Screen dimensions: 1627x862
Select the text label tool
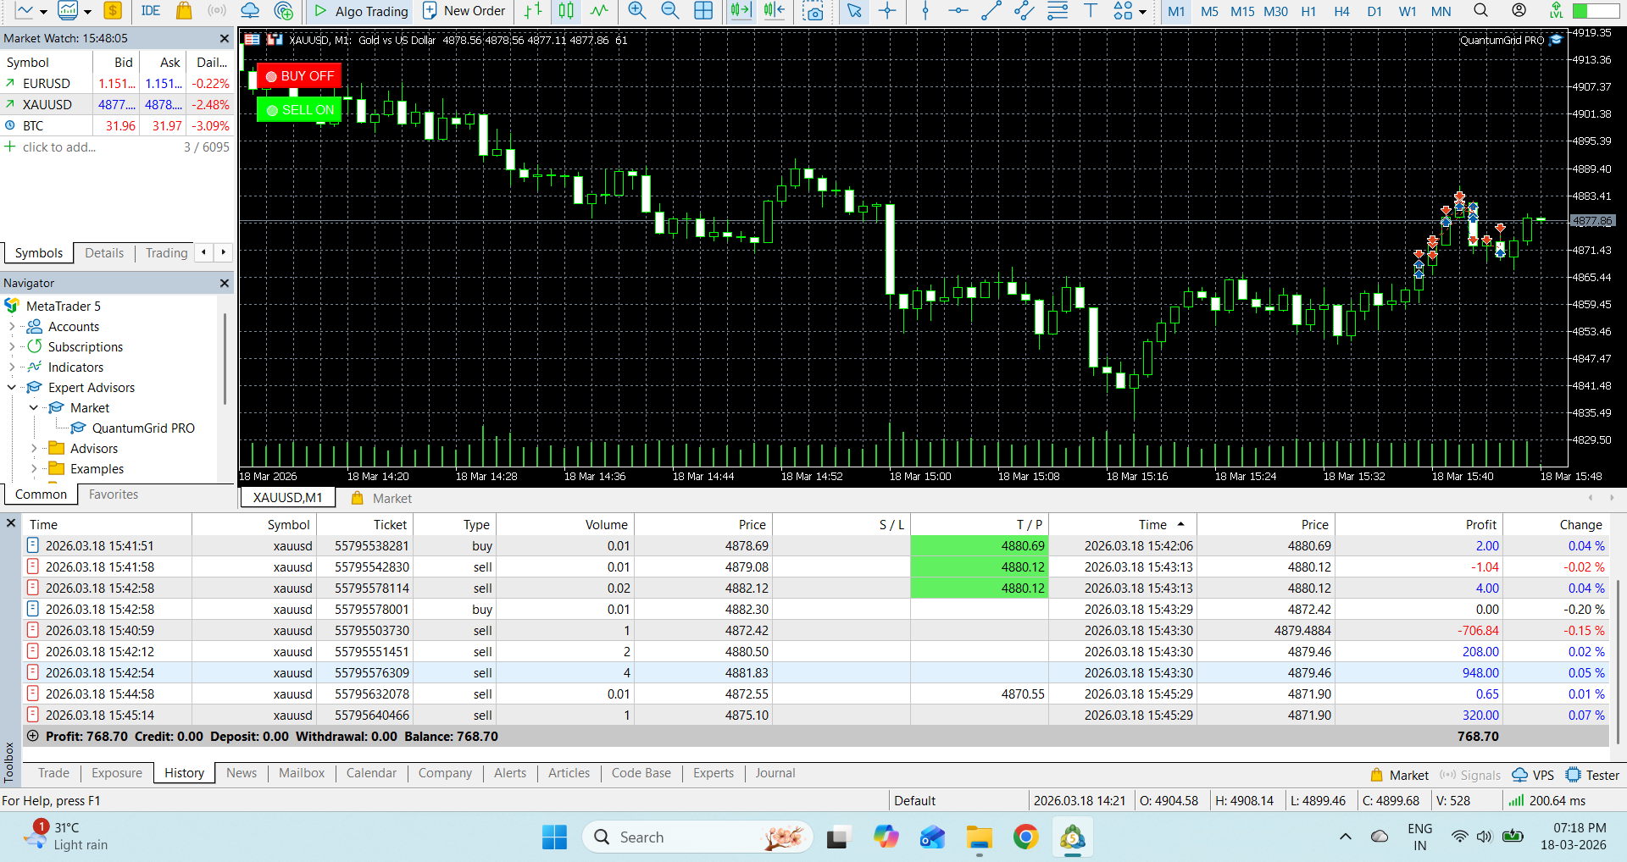coord(1091,11)
